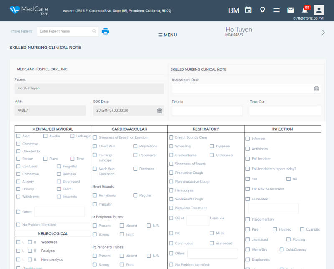Focus the Enter Patient Name field
Screen dimensions: 334x269
tap(68, 31)
